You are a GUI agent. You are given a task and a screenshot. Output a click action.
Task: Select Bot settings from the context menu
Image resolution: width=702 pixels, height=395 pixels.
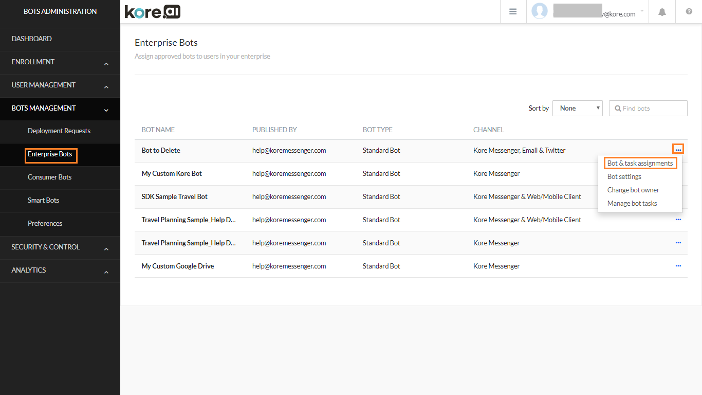[624, 176]
